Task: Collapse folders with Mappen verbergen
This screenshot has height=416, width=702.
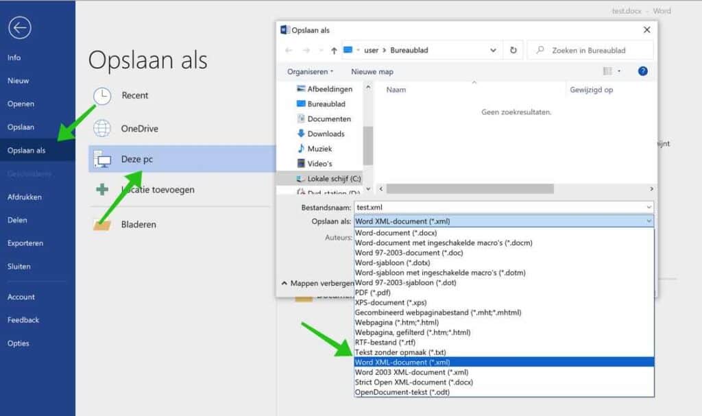Action: (x=317, y=283)
